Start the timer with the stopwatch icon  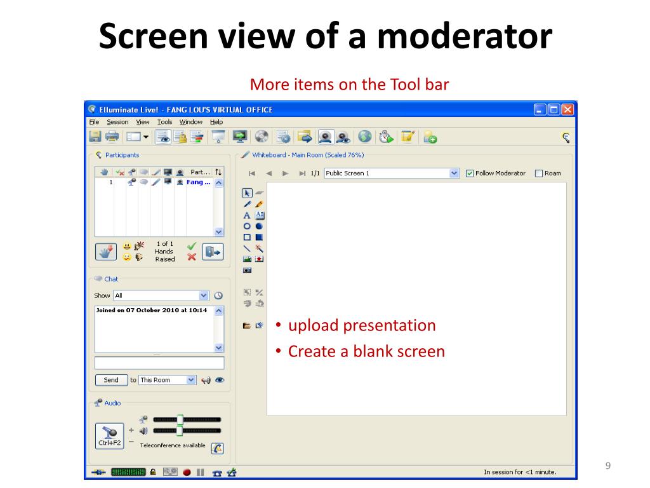(x=387, y=137)
